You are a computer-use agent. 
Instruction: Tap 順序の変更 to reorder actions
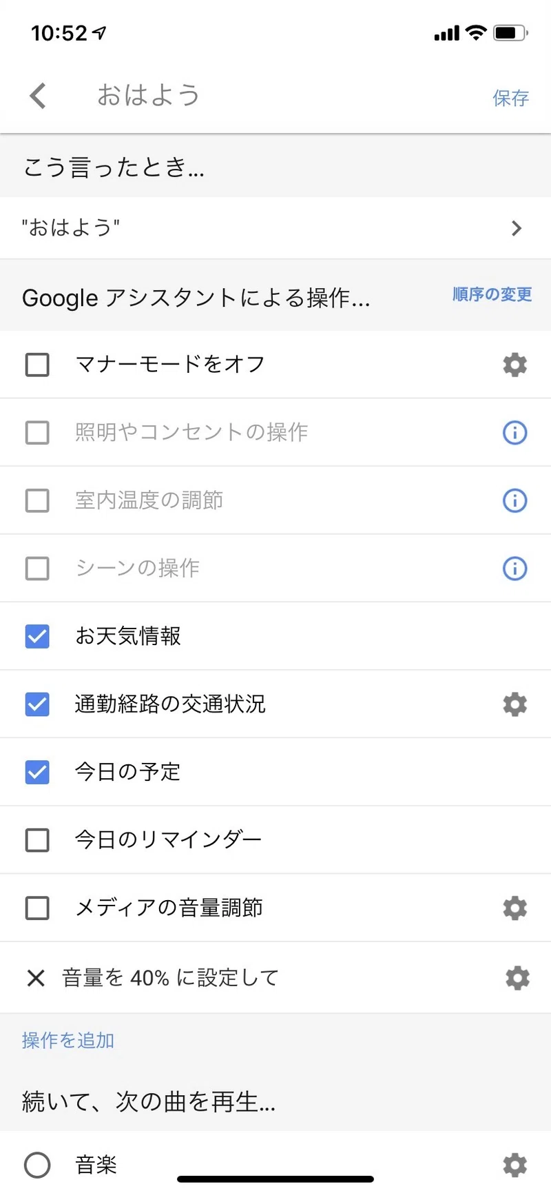point(492,294)
